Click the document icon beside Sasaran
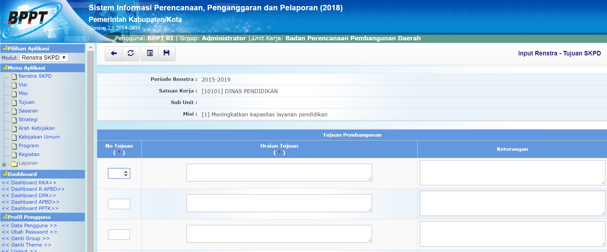607x252 pixels. [x=14, y=111]
